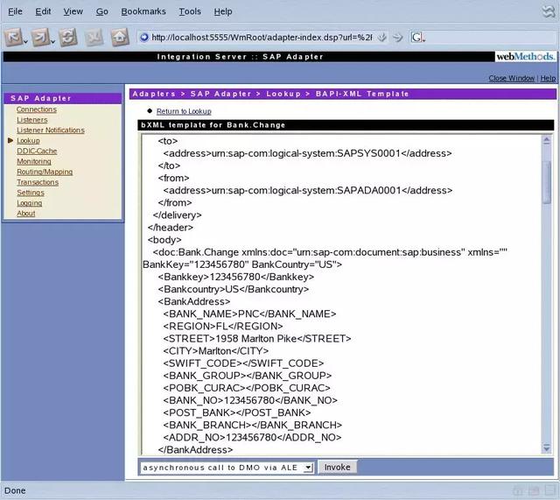Click the REGION FL line in template
The width and height of the screenshot is (560, 500).
click(x=223, y=326)
